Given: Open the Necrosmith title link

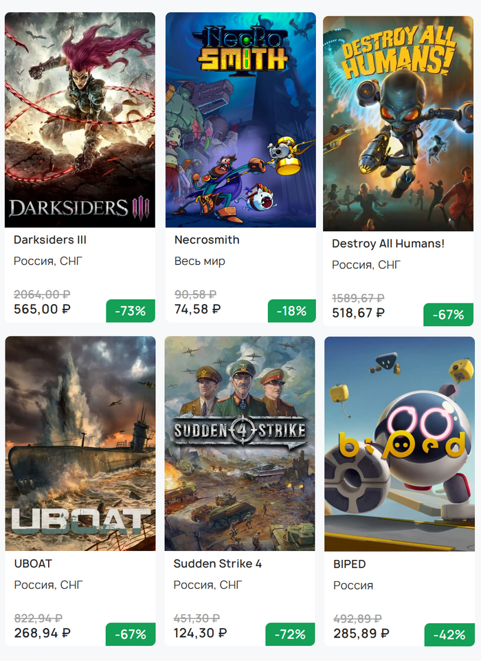Looking at the screenshot, I should pos(207,240).
